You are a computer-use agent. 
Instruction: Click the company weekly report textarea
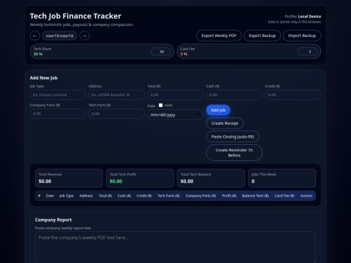pyautogui.click(x=175, y=247)
